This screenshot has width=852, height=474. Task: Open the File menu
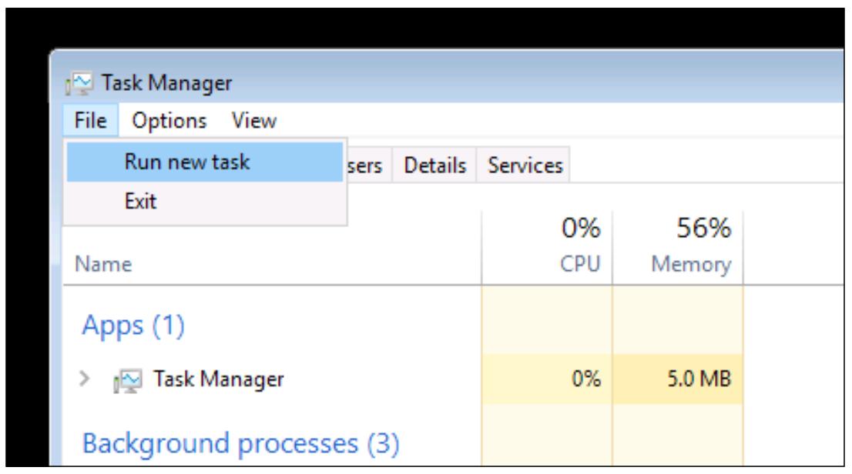pos(90,121)
